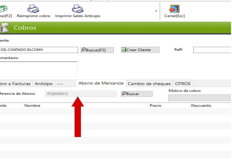This screenshot has height=160, width=232.
Task: Click the Precio column header
Action: (169, 106)
